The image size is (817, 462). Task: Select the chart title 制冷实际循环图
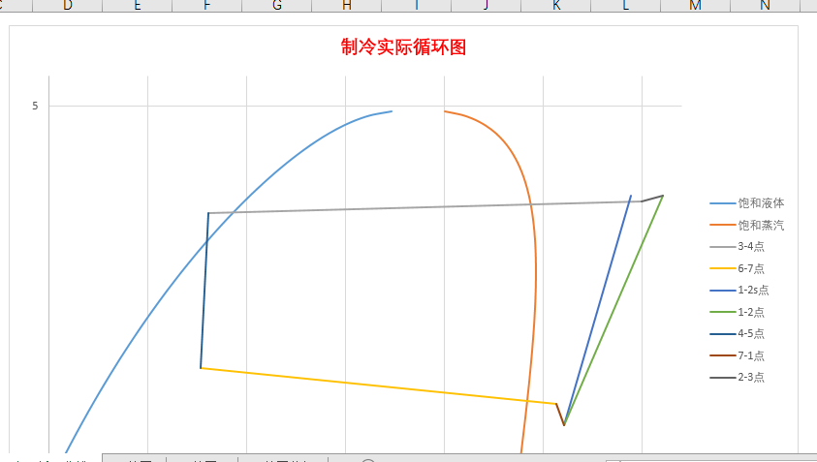(403, 47)
